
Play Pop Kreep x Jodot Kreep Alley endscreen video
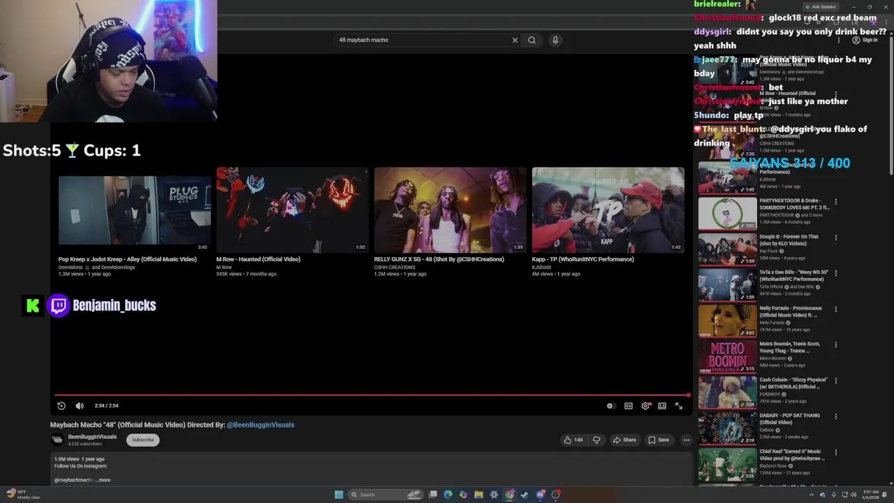tap(134, 210)
